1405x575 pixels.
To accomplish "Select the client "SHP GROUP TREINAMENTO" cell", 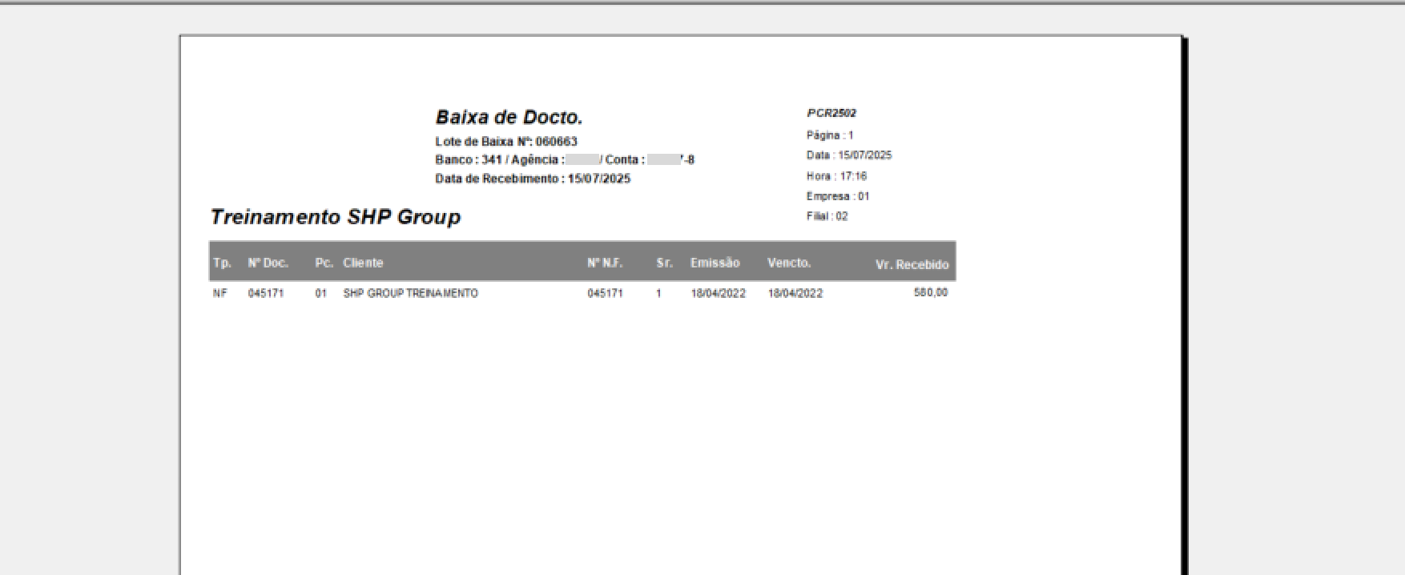I will pyautogui.click(x=410, y=294).
